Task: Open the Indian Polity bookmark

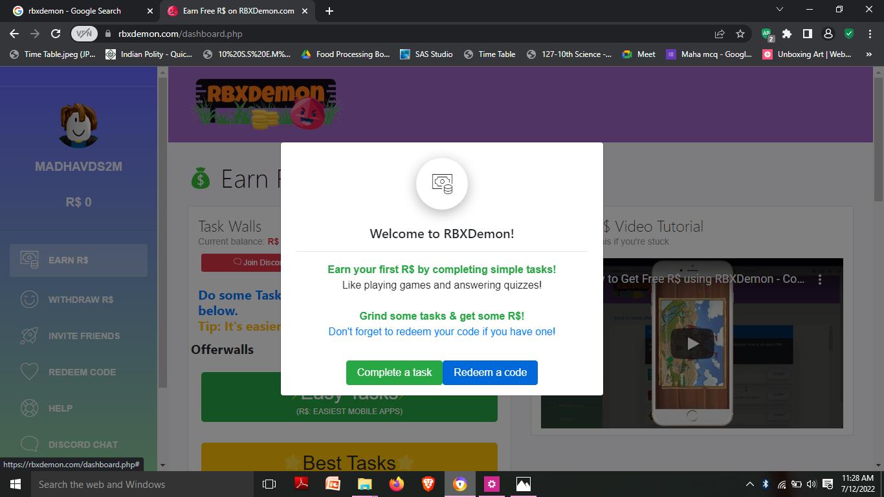Action: click(149, 54)
